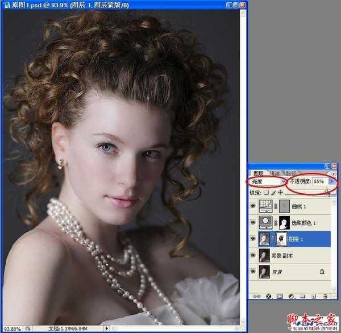Viewport: 341px width, 333px height.
Task: Click the link layers icon at panel bottom
Action: [256, 296]
